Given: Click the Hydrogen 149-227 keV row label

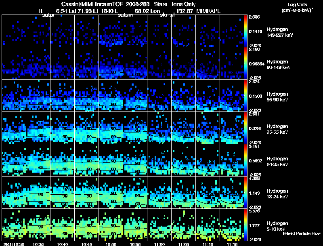Looking at the screenshot, I should point(279,32).
